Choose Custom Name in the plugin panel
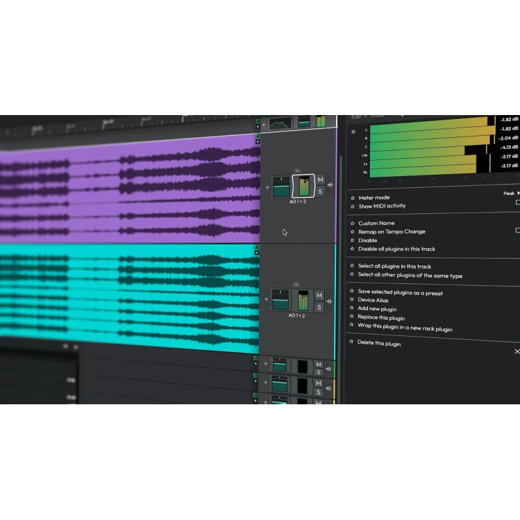This screenshot has width=520, height=520. [376, 223]
